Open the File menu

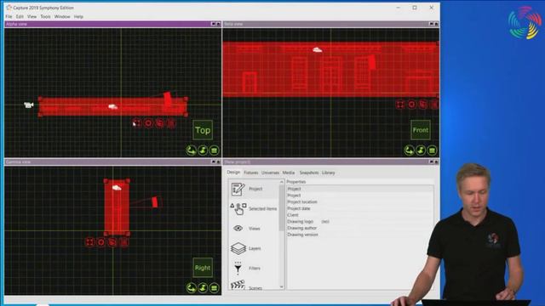(9, 17)
